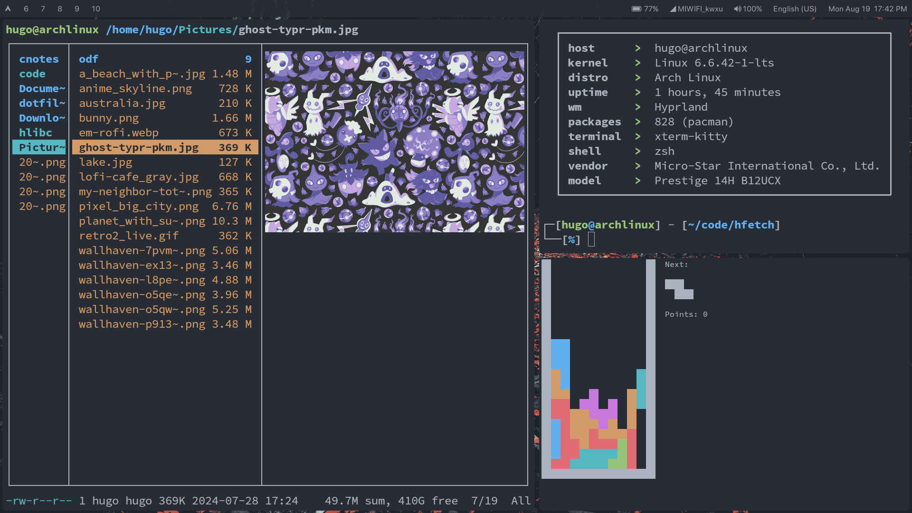Click the date and time clock
This screenshot has height=513, width=912.
point(867,9)
